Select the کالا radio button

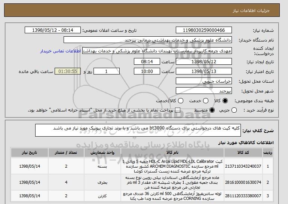click(225, 101)
